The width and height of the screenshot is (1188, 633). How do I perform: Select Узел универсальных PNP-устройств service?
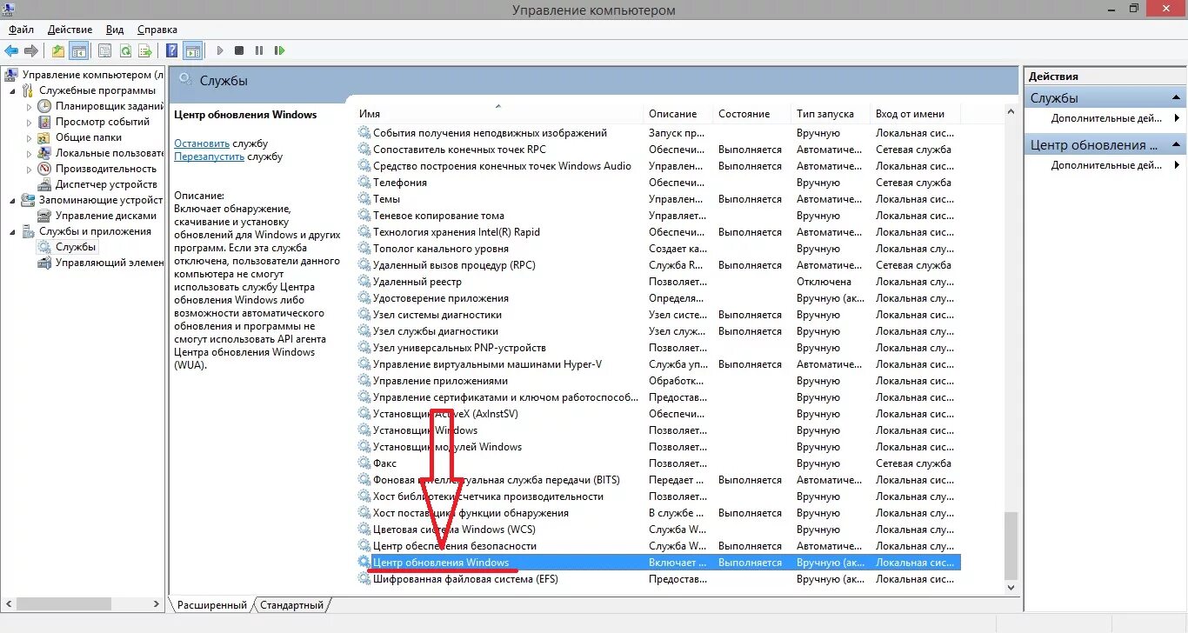[658, 348]
